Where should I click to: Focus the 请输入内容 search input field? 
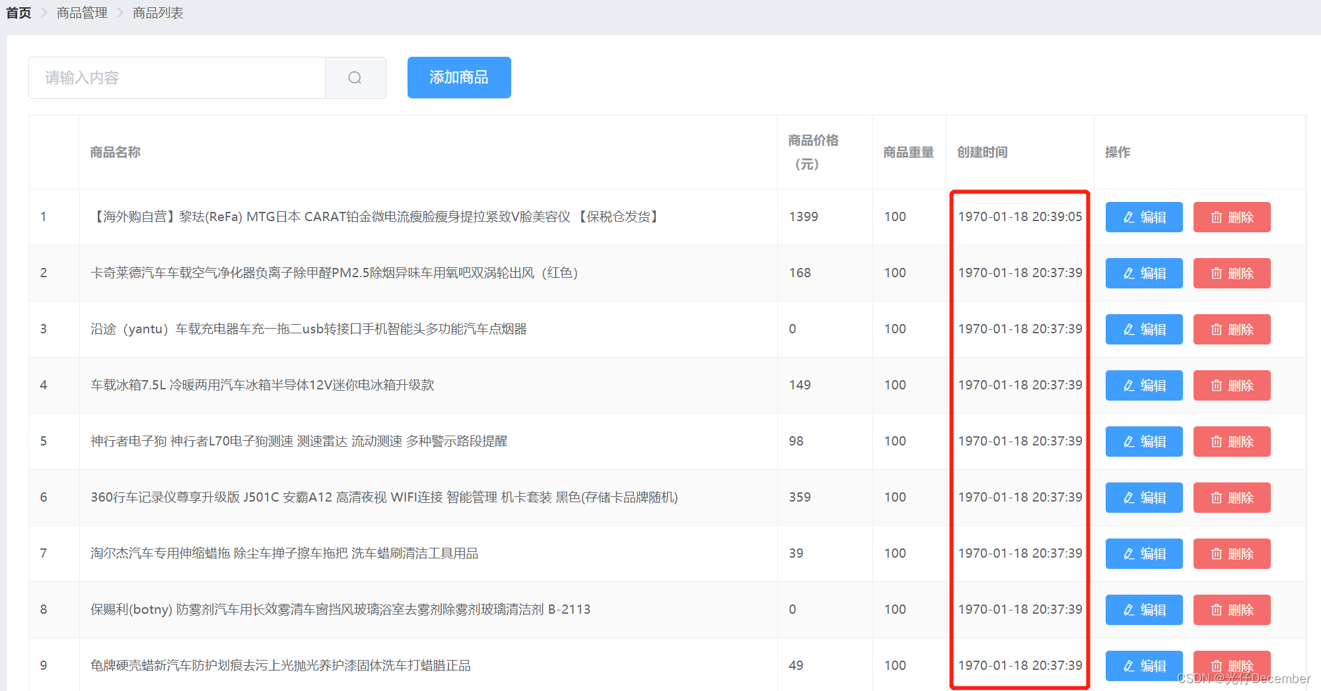177,78
